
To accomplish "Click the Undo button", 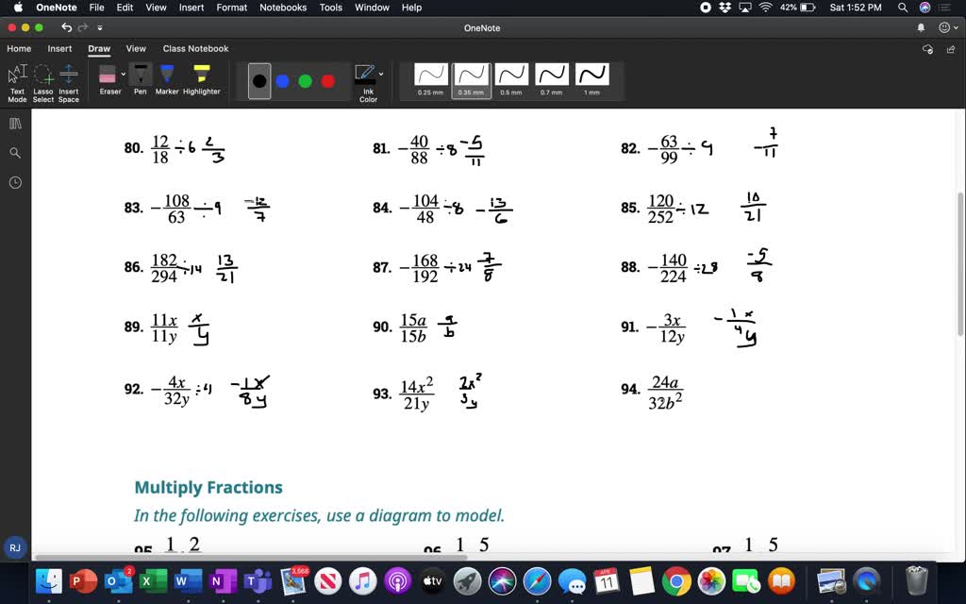I will coord(65,28).
